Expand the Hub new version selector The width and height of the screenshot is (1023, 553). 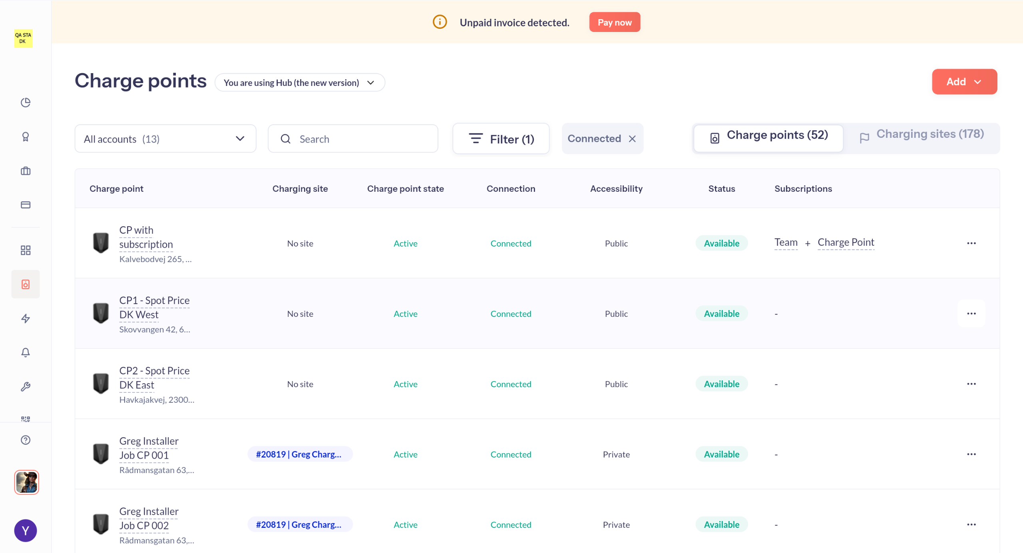300,83
